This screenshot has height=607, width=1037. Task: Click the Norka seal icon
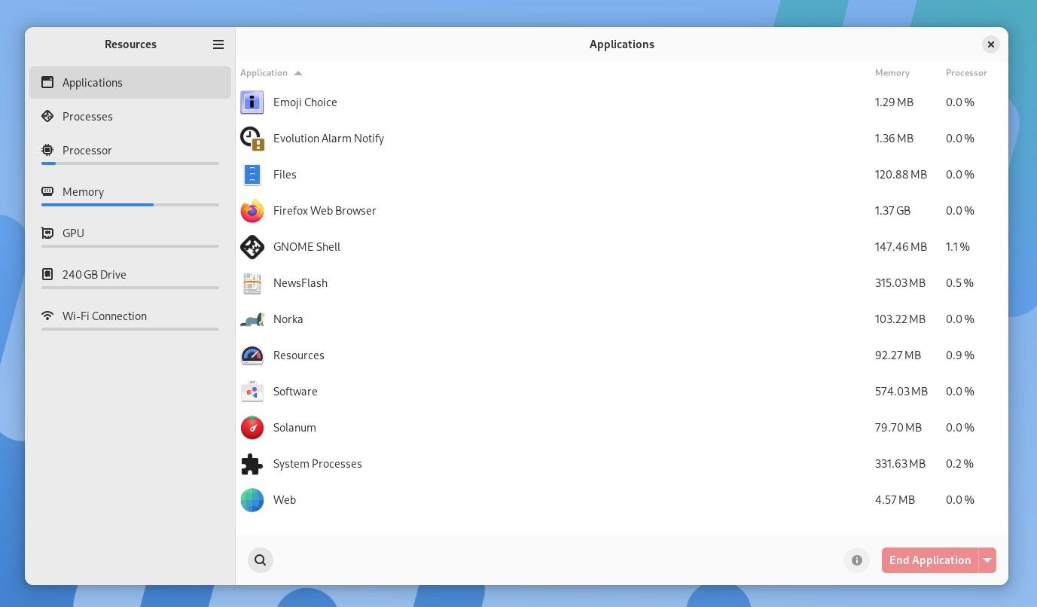252,319
